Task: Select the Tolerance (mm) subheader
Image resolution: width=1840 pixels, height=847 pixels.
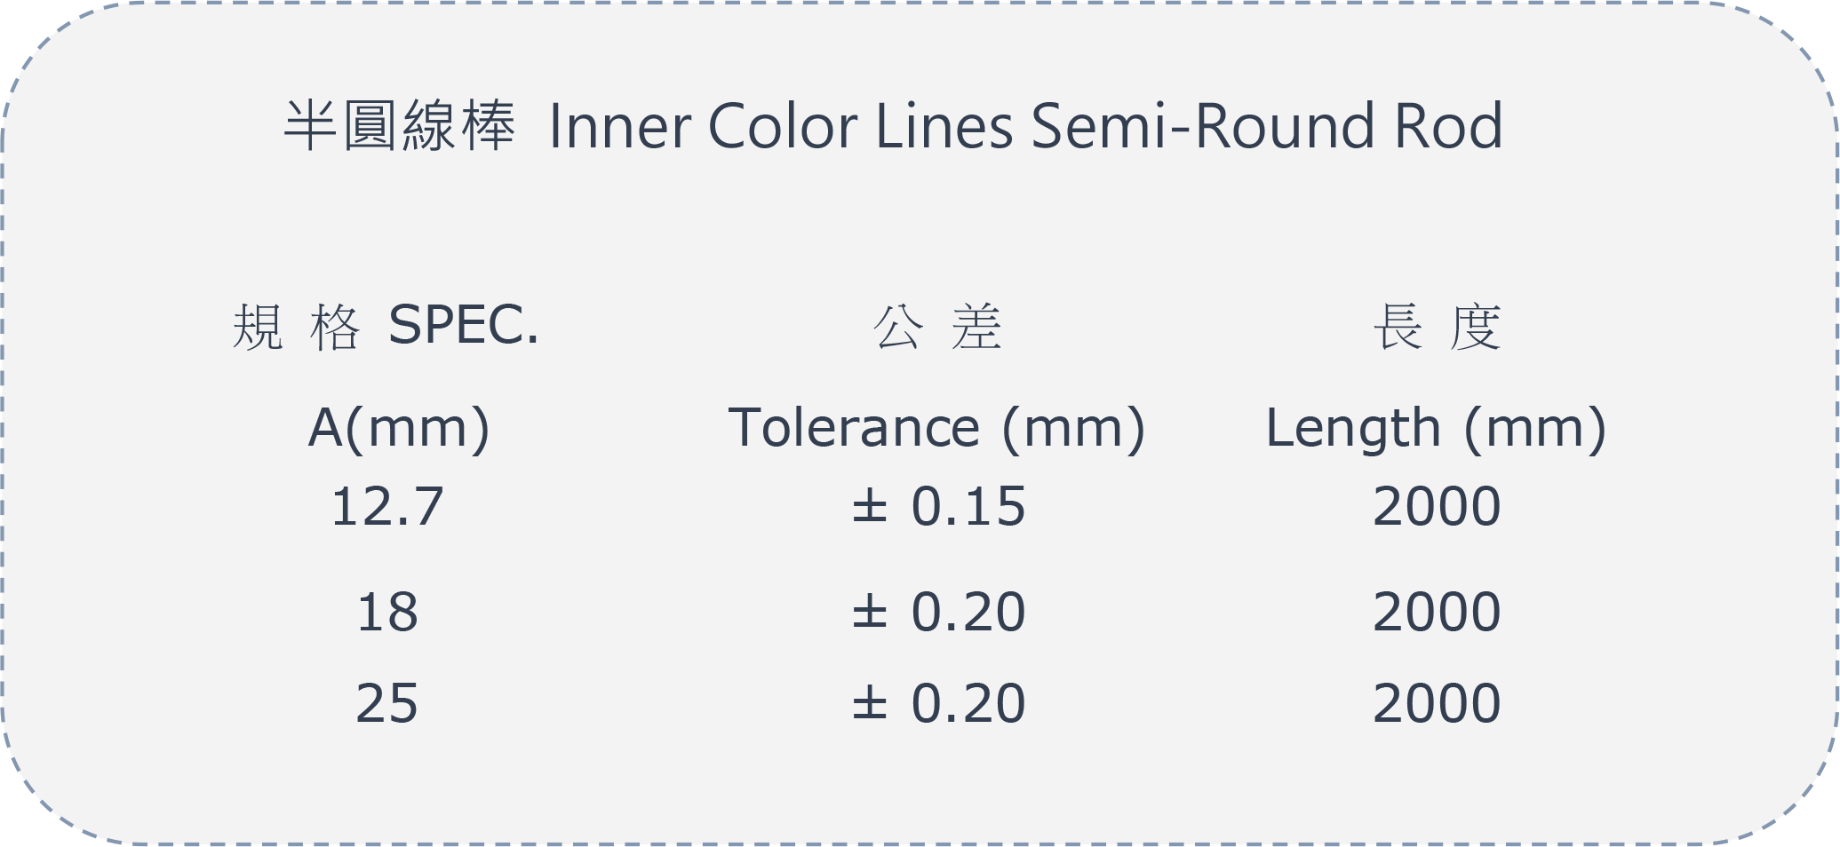Action: 937,429
